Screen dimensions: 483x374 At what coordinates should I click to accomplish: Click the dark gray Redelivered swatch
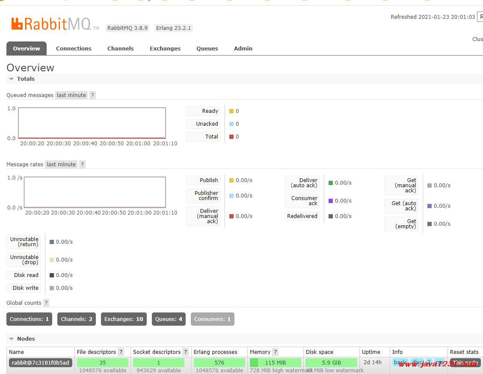click(x=331, y=216)
